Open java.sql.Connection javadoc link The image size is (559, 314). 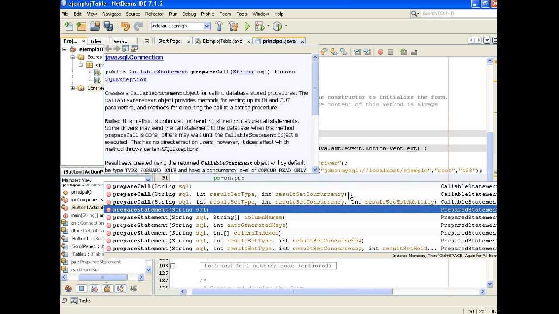click(134, 58)
